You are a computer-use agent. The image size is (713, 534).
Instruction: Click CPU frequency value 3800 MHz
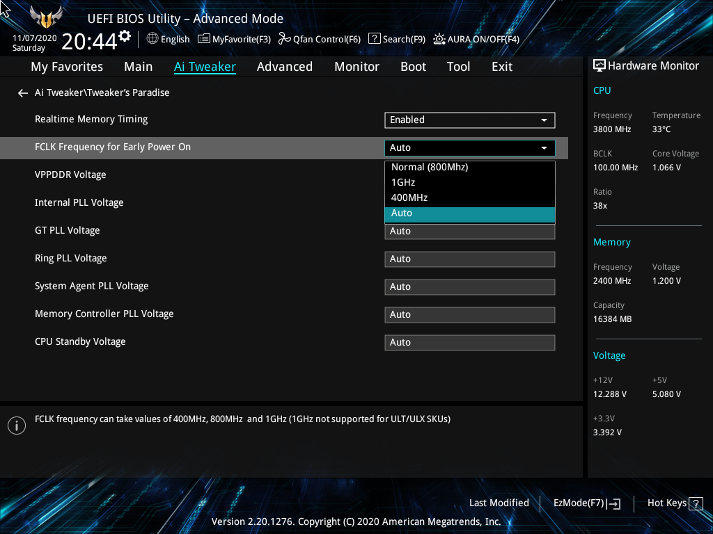tap(612, 129)
